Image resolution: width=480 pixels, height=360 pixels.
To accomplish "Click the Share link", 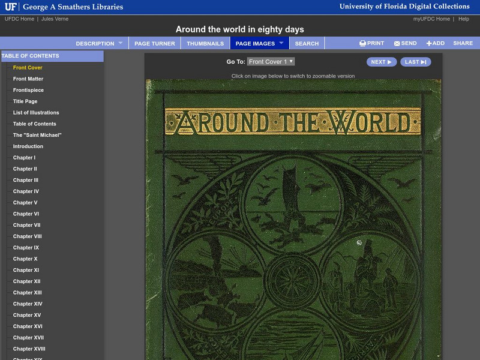I will [x=463, y=44].
